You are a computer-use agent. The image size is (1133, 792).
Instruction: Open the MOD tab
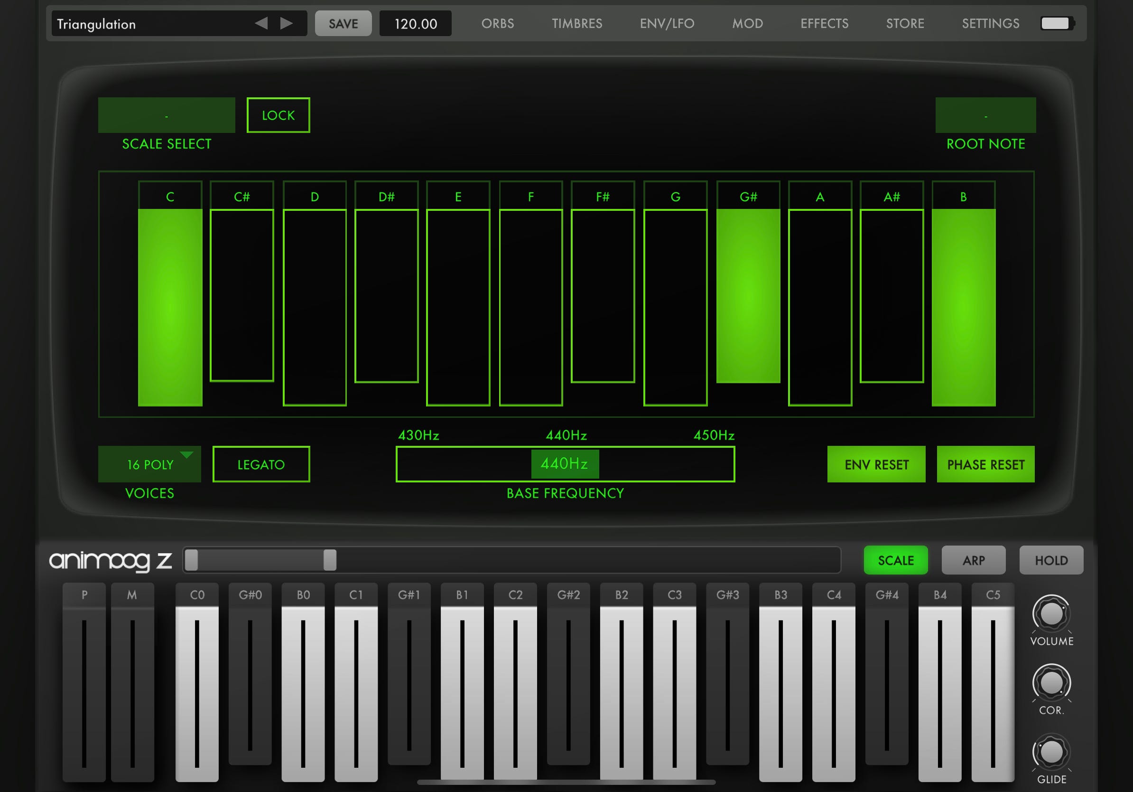point(748,23)
